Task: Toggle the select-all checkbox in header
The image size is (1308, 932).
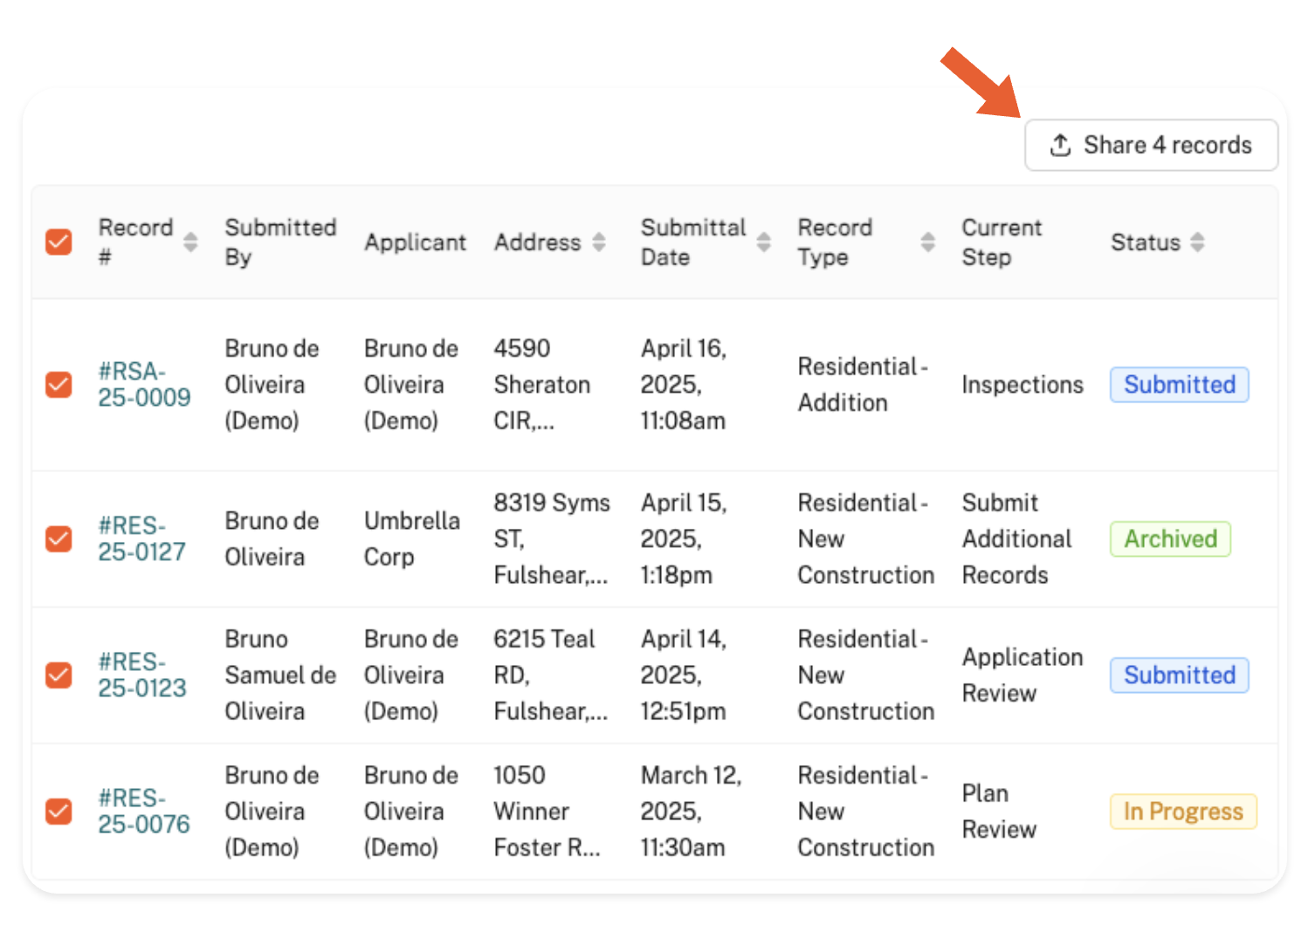Action: [59, 242]
